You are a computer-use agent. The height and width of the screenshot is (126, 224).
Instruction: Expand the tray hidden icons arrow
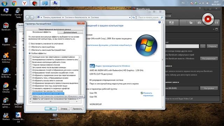pos(188,3)
